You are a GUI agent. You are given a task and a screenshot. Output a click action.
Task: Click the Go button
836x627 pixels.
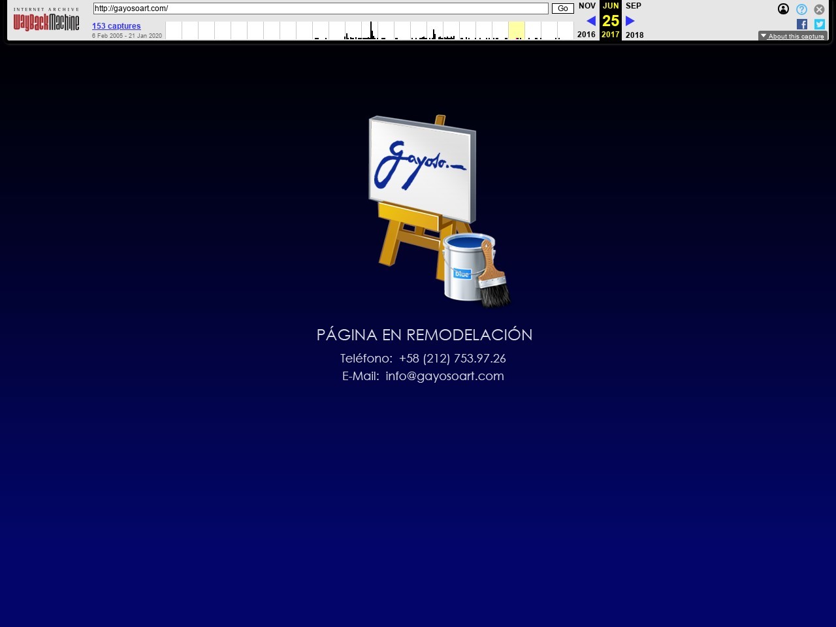562,8
